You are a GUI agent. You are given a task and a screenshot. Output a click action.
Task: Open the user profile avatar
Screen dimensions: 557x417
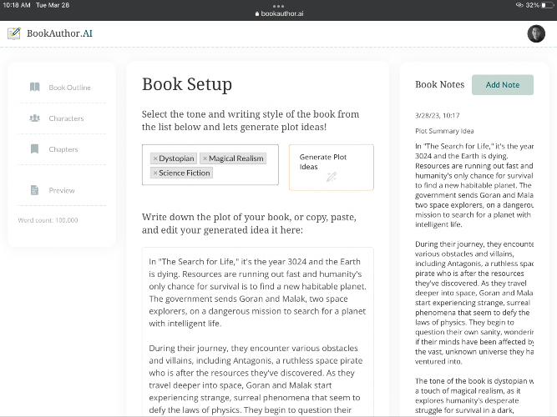tap(536, 33)
